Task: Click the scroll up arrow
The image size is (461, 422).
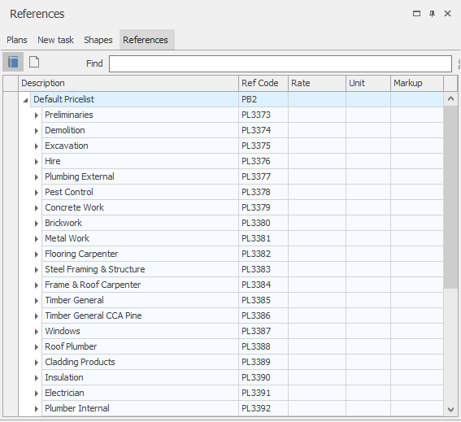Action: (x=450, y=99)
